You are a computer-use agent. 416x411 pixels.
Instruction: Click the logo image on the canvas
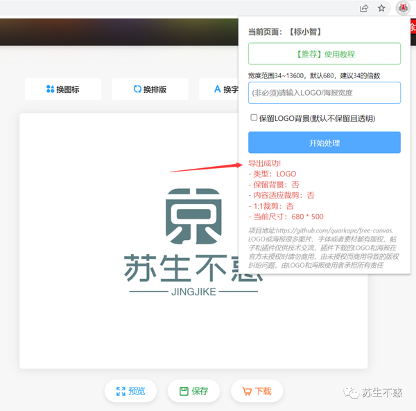tap(193, 217)
